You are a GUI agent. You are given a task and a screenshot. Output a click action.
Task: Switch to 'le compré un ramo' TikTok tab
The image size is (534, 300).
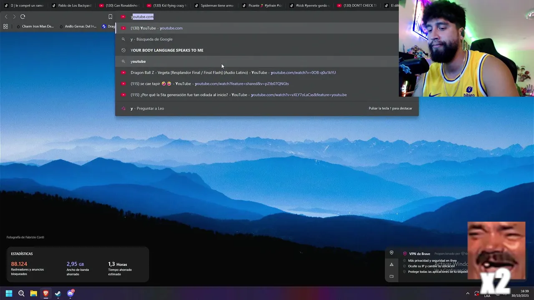(24, 5)
